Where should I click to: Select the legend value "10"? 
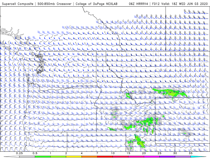click(113, 153)
